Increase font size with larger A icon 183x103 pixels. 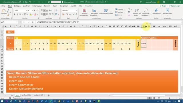pyautogui.click(x=34, y=11)
